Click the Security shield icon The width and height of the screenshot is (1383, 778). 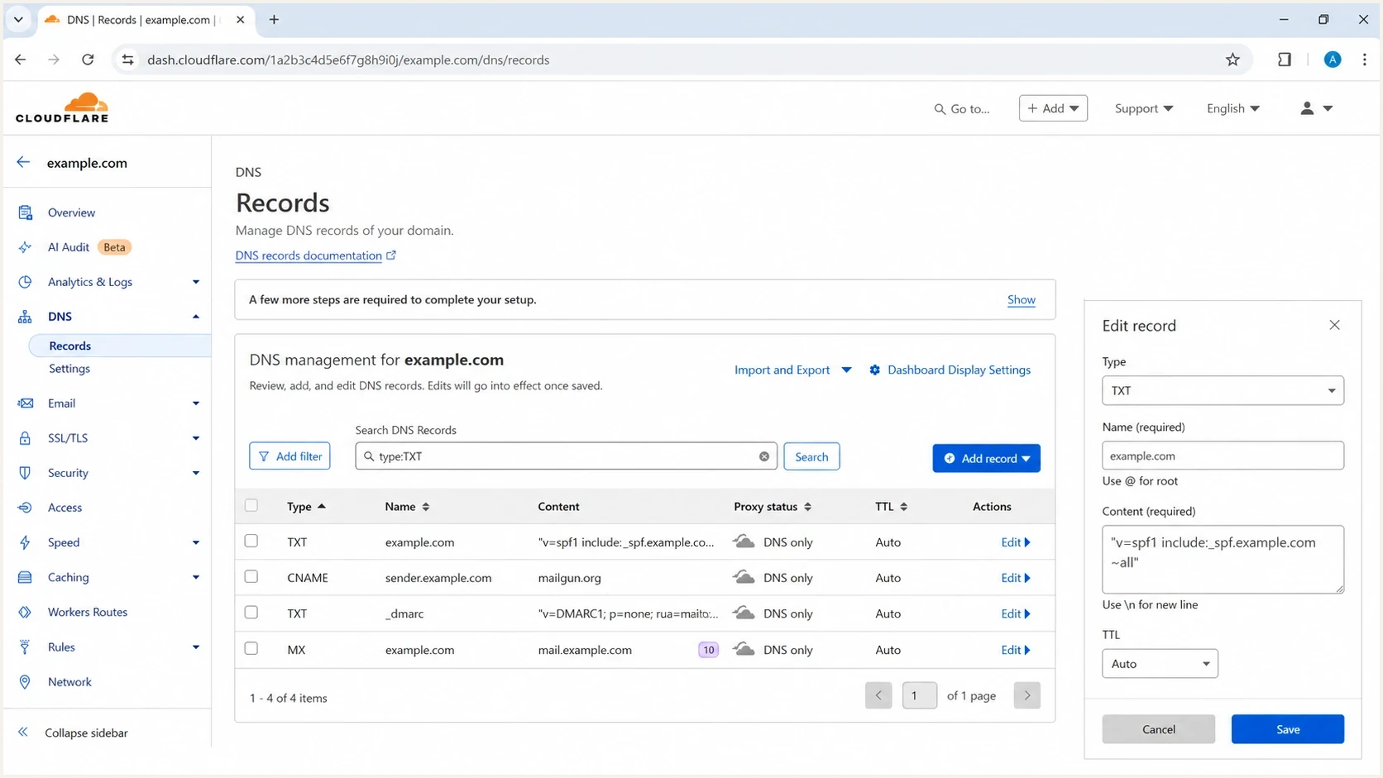(25, 473)
